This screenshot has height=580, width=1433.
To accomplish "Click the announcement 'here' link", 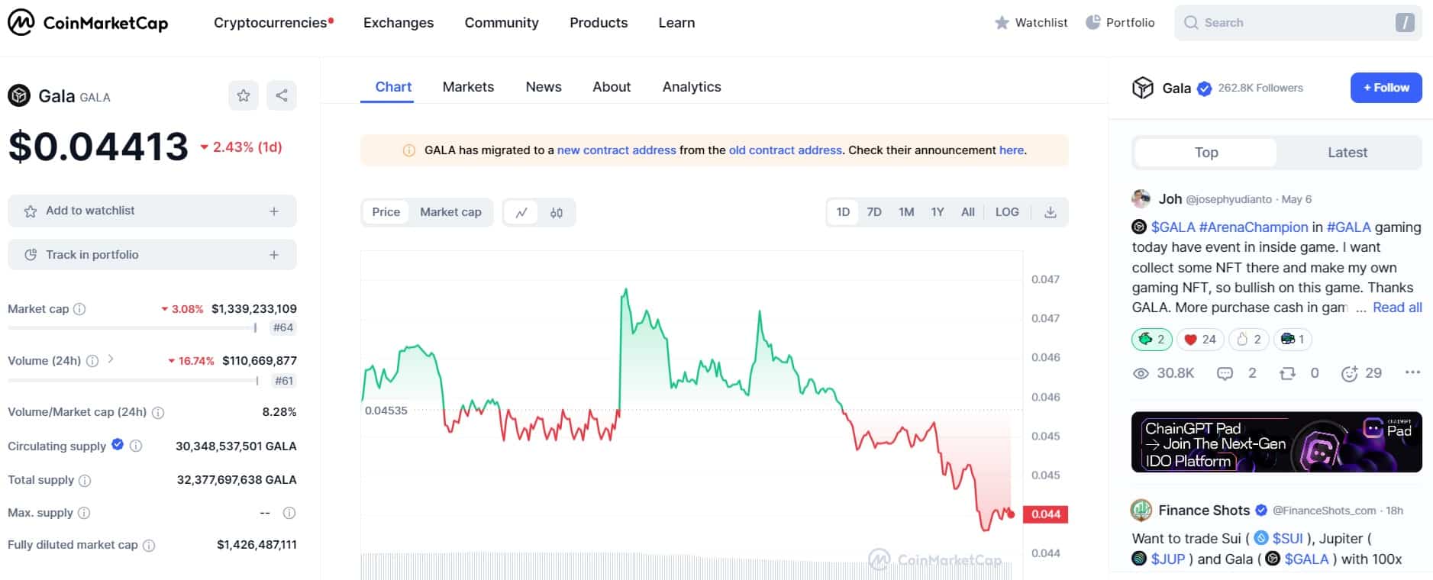I will (x=1012, y=150).
